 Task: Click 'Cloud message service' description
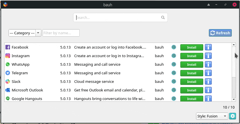click(94, 81)
